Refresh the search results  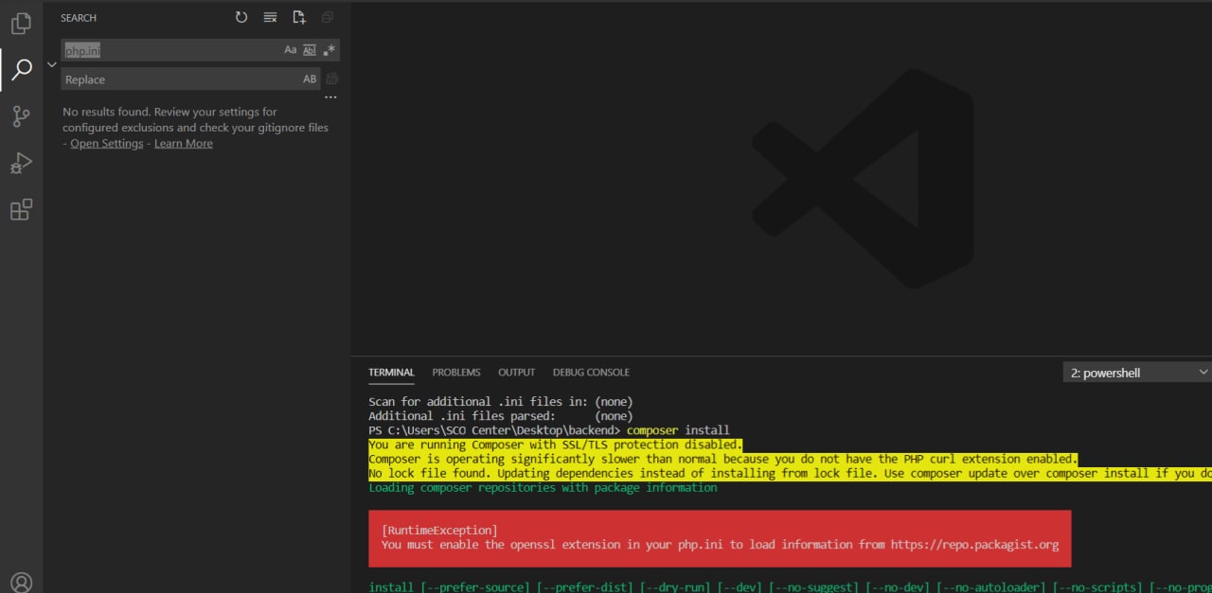point(241,17)
